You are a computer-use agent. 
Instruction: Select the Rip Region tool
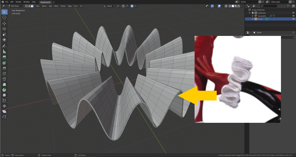pyautogui.click(x=4, y=117)
